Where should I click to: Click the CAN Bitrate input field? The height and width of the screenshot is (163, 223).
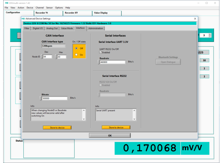(x=55, y=98)
